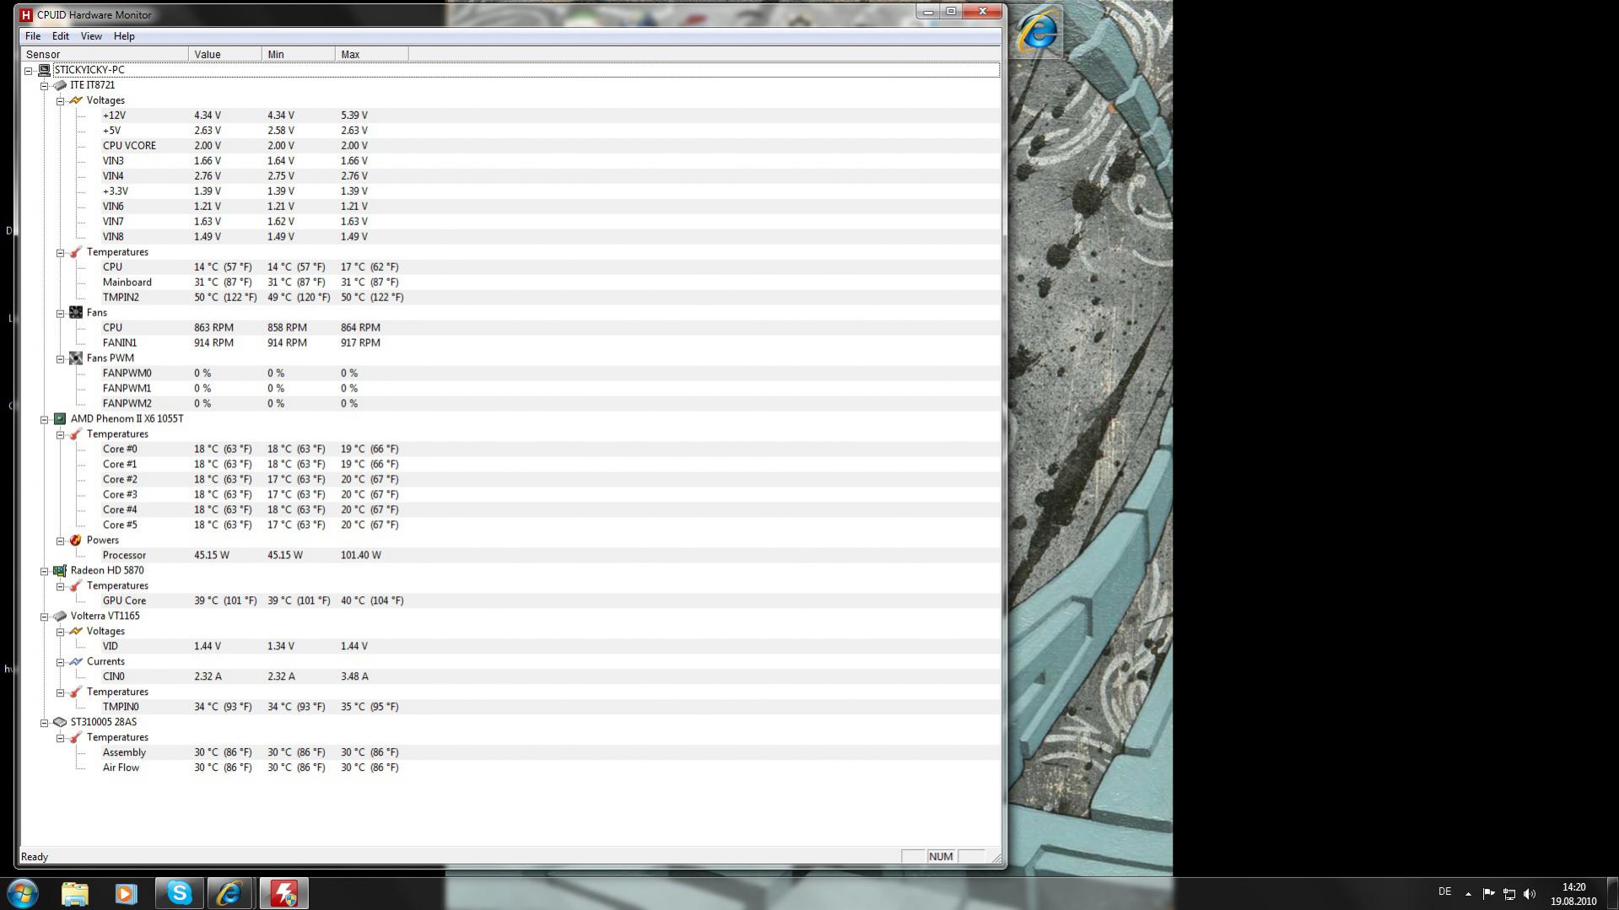Select the FANIN1 fan row
The width and height of the screenshot is (1619, 910).
click(x=550, y=343)
